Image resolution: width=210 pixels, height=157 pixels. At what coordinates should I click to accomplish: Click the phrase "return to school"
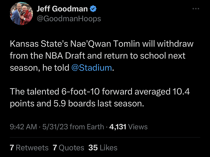click(x=117, y=56)
